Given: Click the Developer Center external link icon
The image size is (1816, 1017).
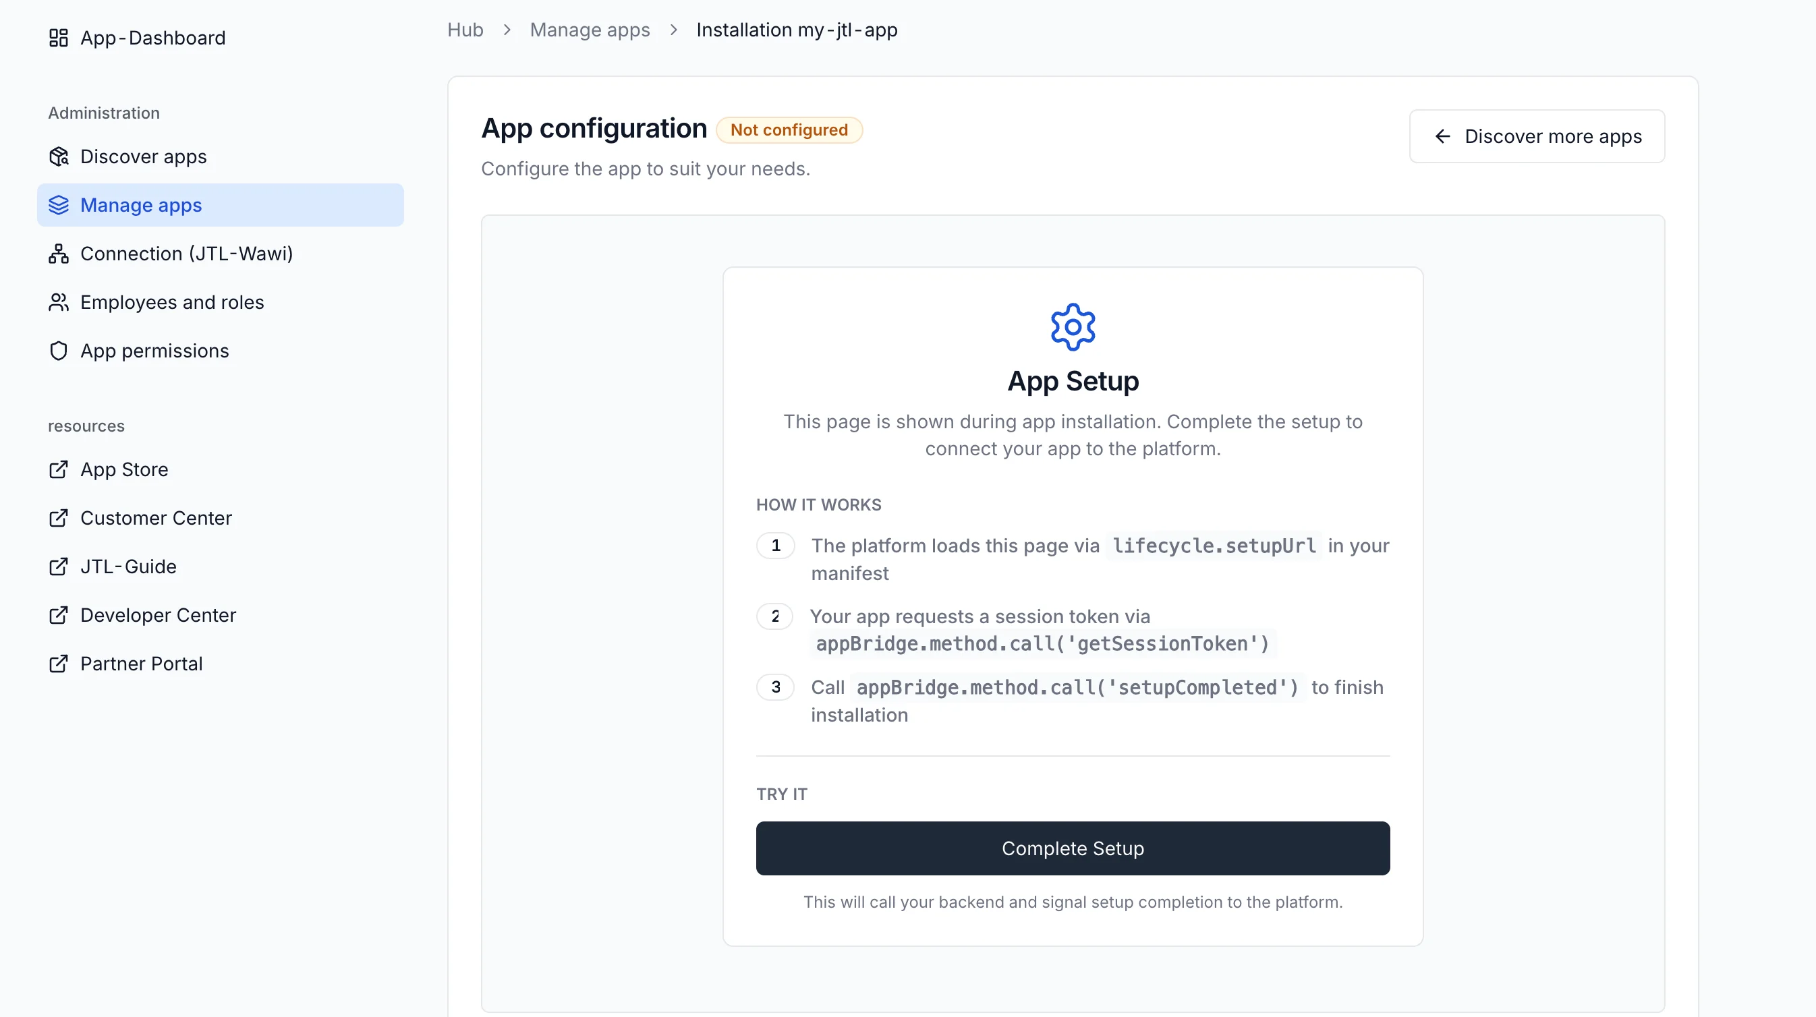Looking at the screenshot, I should (59, 615).
